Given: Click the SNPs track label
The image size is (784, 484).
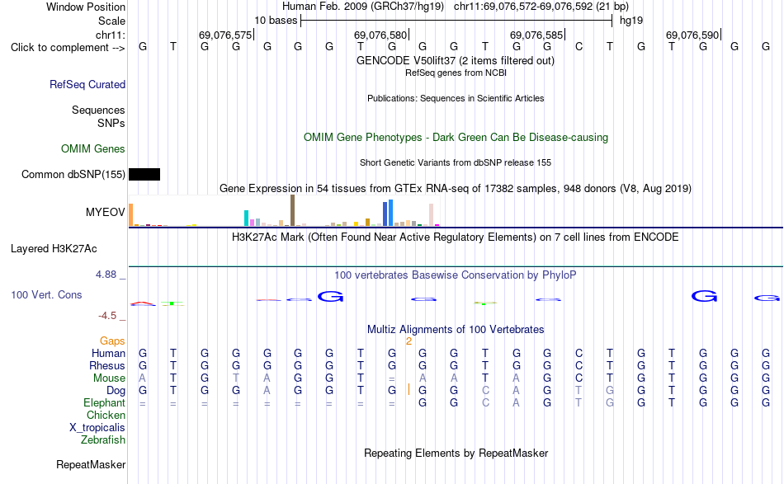Looking at the screenshot, I should coord(111,123).
